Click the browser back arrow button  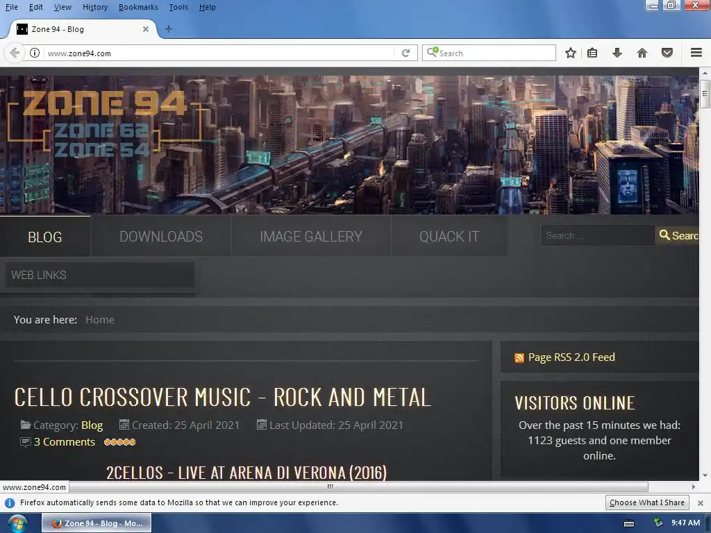(x=15, y=53)
